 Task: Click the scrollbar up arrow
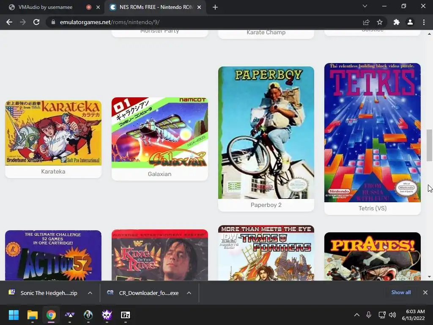point(429,34)
